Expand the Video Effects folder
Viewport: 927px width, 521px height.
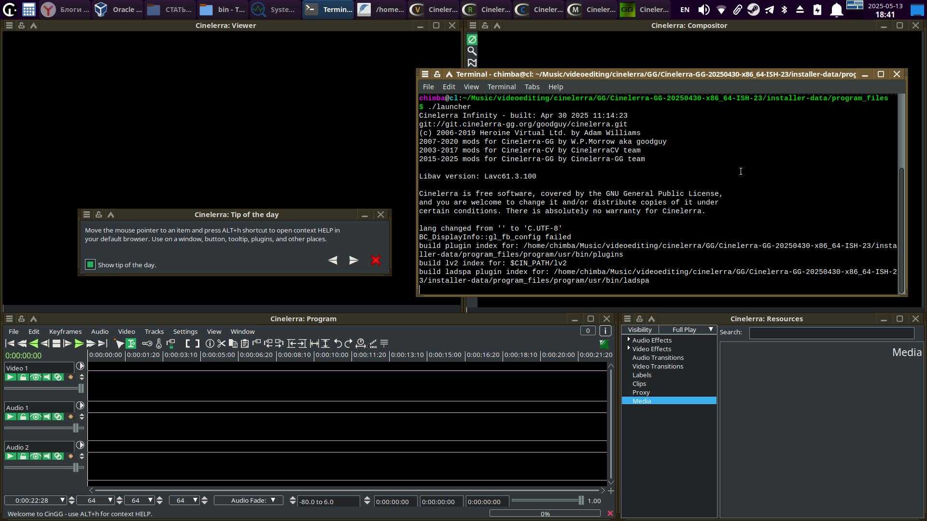(629, 348)
